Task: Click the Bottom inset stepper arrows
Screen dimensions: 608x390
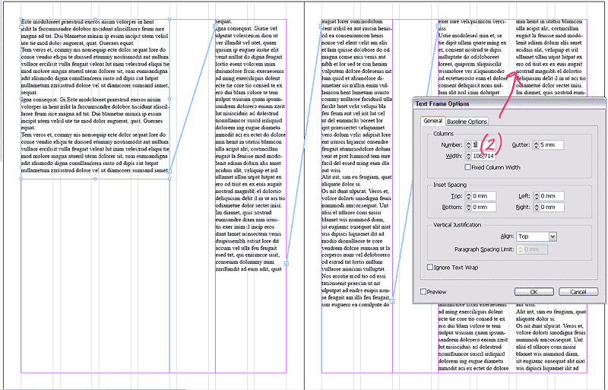Action: (468, 208)
